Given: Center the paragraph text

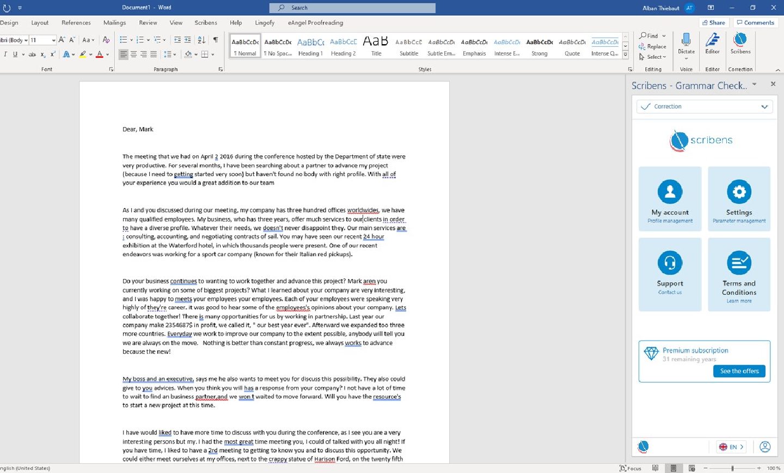Looking at the screenshot, I should tap(133, 54).
